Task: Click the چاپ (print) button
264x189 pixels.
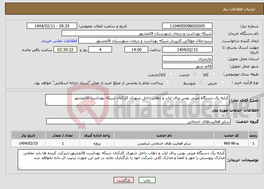Action: tap(147, 180)
